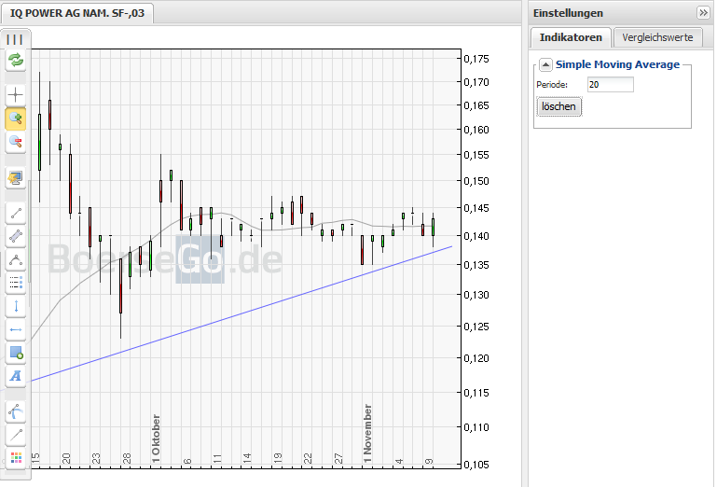Click the löschen button
The width and height of the screenshot is (717, 487).
click(x=558, y=106)
